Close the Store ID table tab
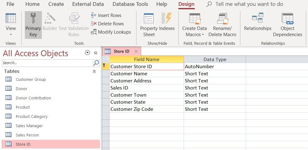This screenshot has height=150, width=308. click(136, 51)
